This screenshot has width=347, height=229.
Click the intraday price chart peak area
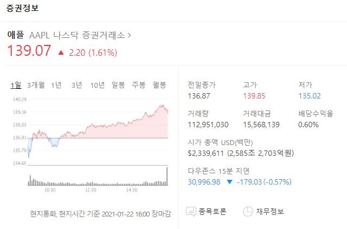pyautogui.click(x=162, y=106)
